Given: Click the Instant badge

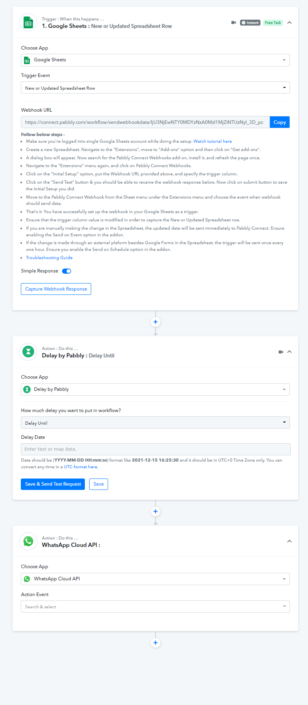Looking at the screenshot, I should tap(250, 22).
